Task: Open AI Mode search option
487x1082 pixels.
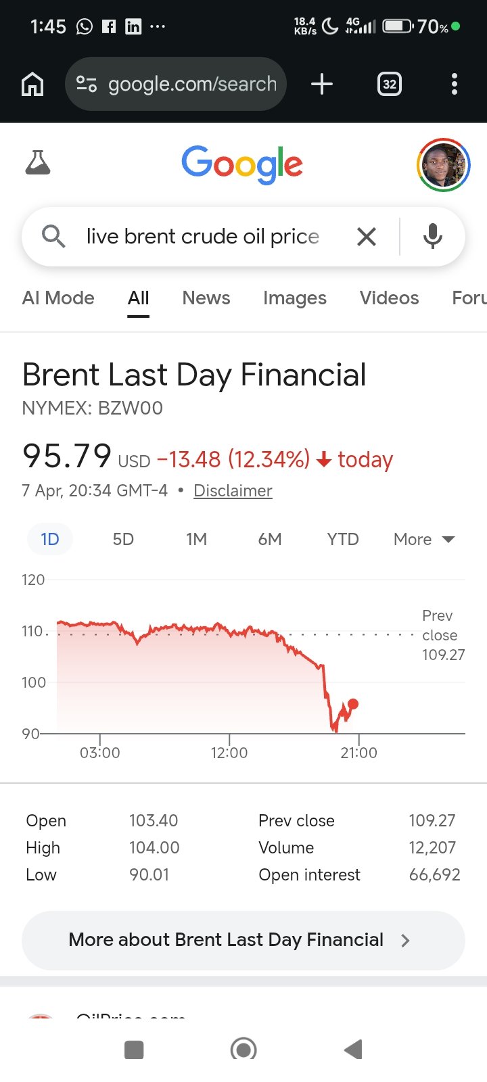Action: [x=58, y=298]
